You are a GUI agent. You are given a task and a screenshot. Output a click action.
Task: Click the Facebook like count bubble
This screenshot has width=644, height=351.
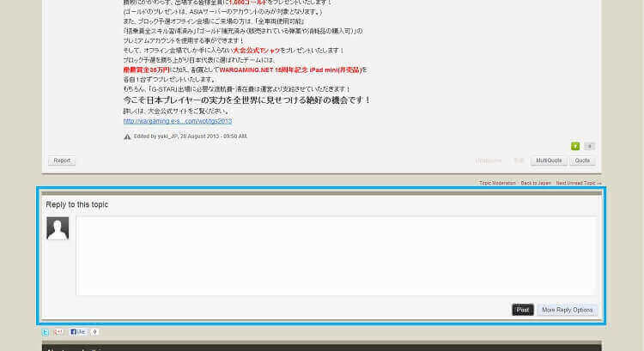94,331
